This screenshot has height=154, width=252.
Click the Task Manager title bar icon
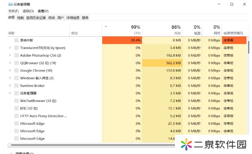10,4
